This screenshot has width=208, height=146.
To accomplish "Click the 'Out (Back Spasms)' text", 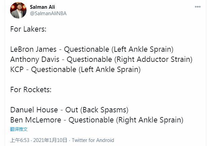I will point(97,110).
